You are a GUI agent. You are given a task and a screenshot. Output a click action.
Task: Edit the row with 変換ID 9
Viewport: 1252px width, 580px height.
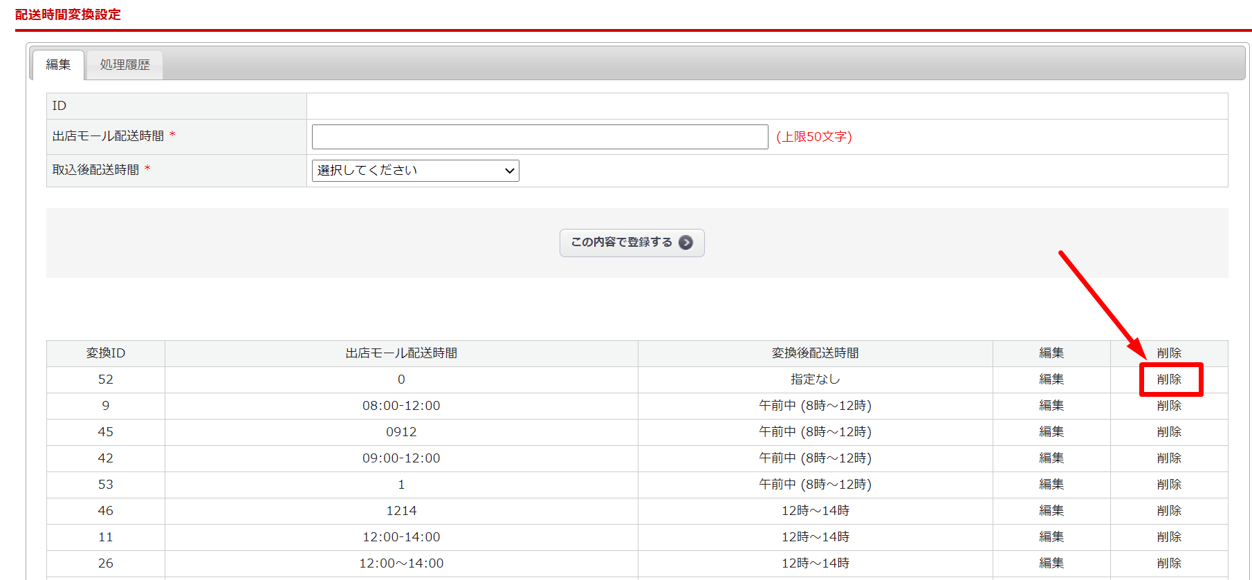tap(1051, 406)
